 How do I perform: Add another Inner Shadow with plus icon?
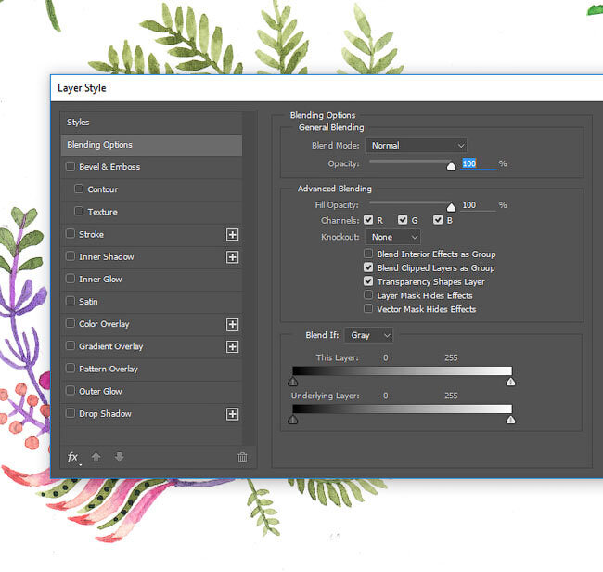coord(232,257)
